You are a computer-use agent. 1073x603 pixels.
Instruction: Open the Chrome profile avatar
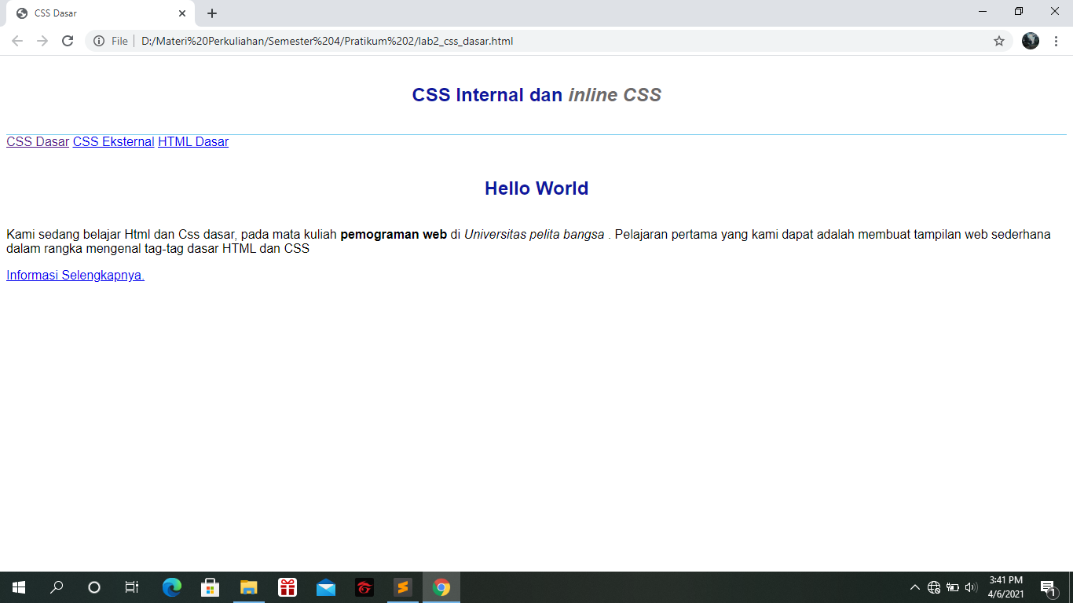1031,41
